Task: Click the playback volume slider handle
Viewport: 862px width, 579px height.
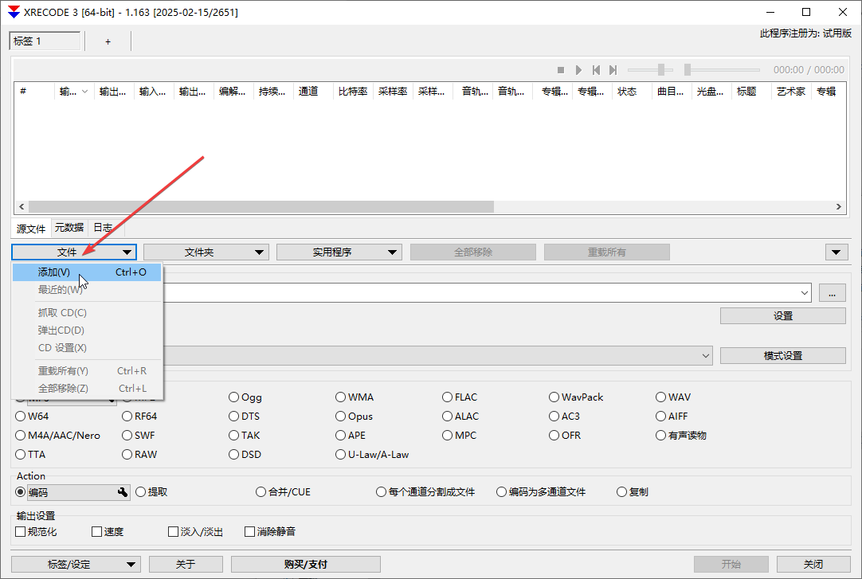Action: tap(660, 70)
